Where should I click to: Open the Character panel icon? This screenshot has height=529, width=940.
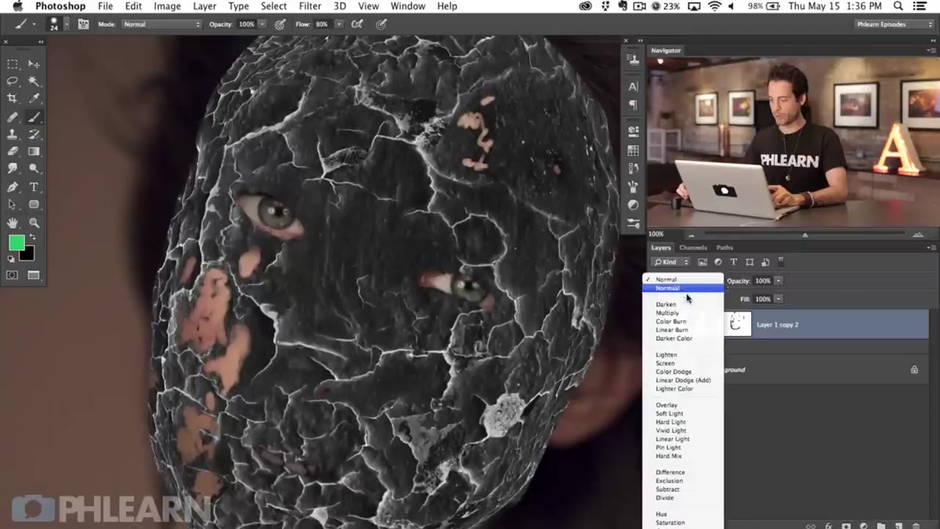pyautogui.click(x=633, y=86)
